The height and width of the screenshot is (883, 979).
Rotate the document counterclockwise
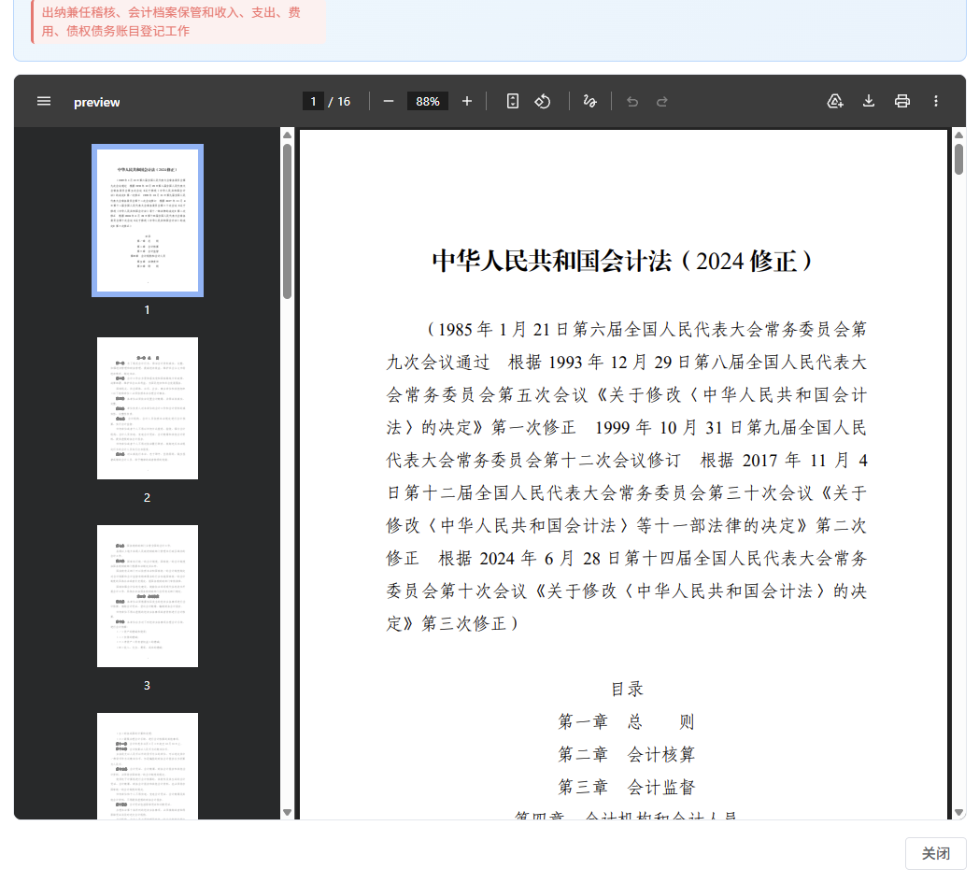[x=543, y=101]
